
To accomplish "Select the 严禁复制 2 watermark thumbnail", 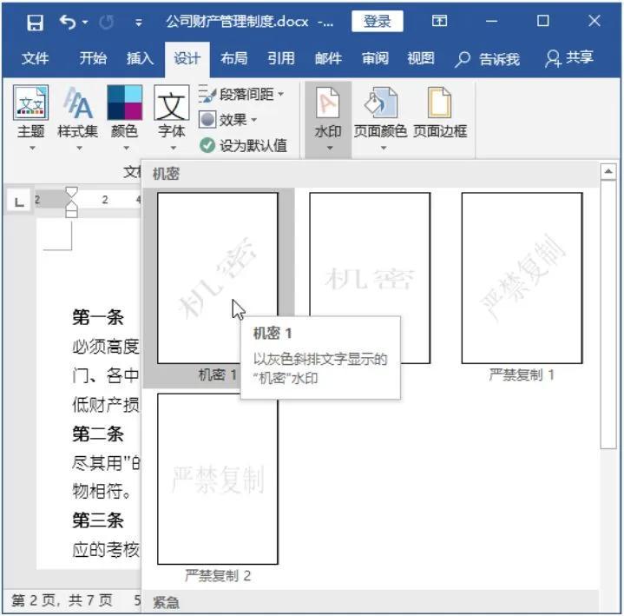I will 218,479.
